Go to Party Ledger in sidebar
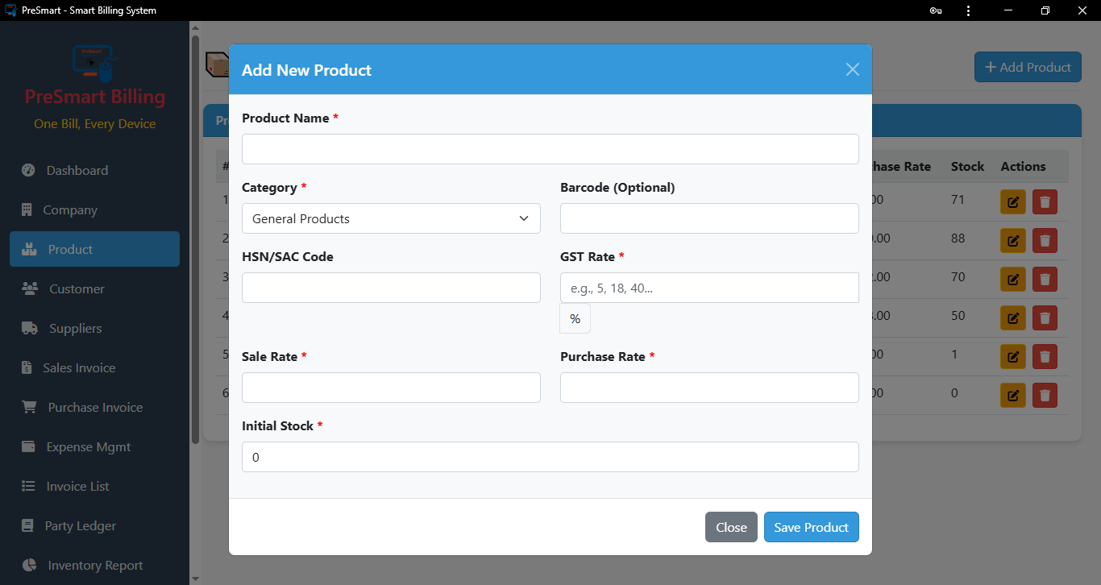Image resolution: width=1101 pixels, height=585 pixels. pos(81,525)
